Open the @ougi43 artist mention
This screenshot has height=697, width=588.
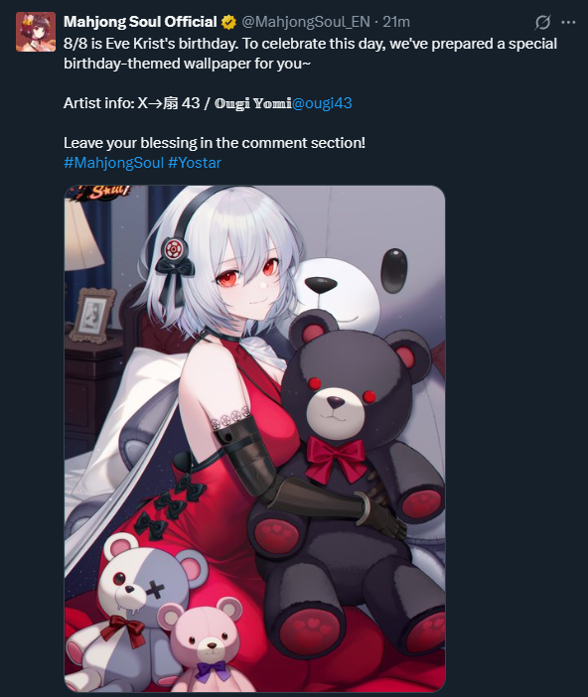pyautogui.click(x=322, y=103)
